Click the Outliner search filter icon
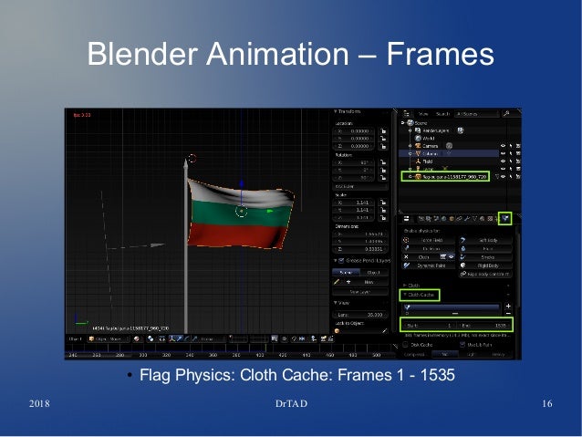The image size is (582, 437). pos(506,114)
